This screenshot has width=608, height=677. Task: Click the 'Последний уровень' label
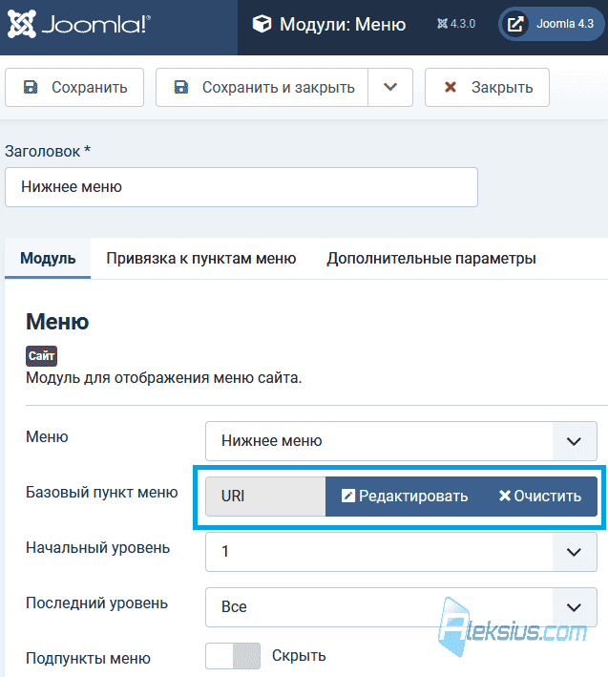[96, 603]
